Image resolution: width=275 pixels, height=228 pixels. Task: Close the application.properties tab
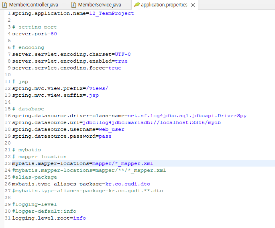coord(193,5)
